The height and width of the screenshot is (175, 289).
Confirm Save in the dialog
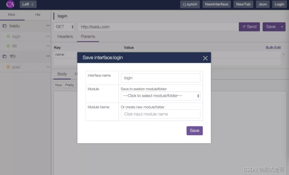195,131
